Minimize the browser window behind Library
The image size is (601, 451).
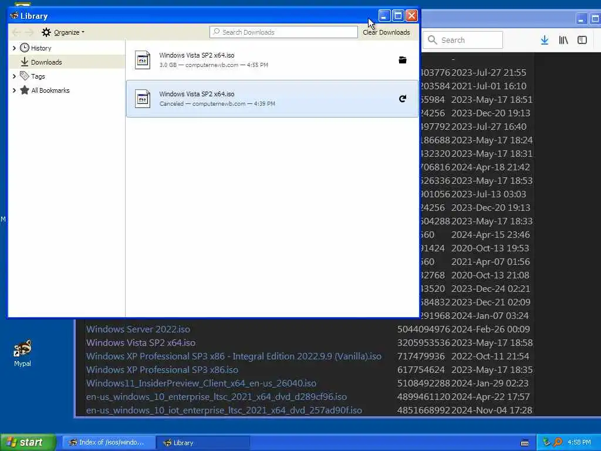(582, 19)
